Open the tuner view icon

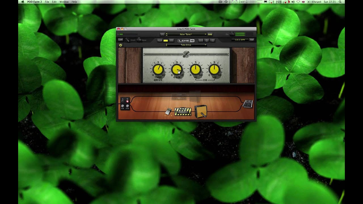point(207,41)
